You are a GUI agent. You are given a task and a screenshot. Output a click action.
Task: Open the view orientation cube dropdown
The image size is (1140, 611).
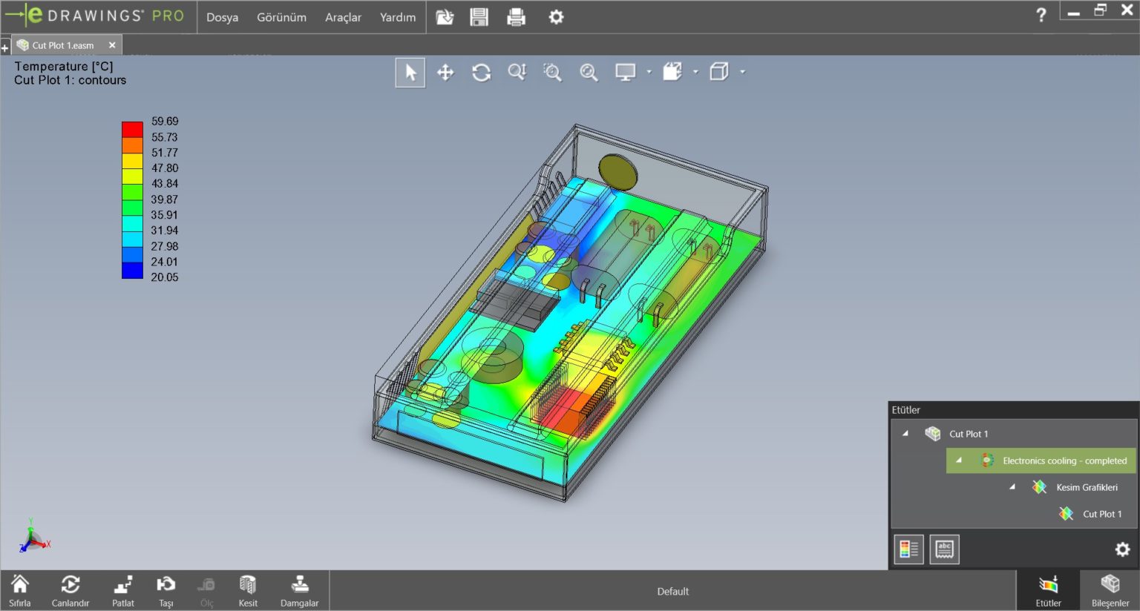point(743,72)
